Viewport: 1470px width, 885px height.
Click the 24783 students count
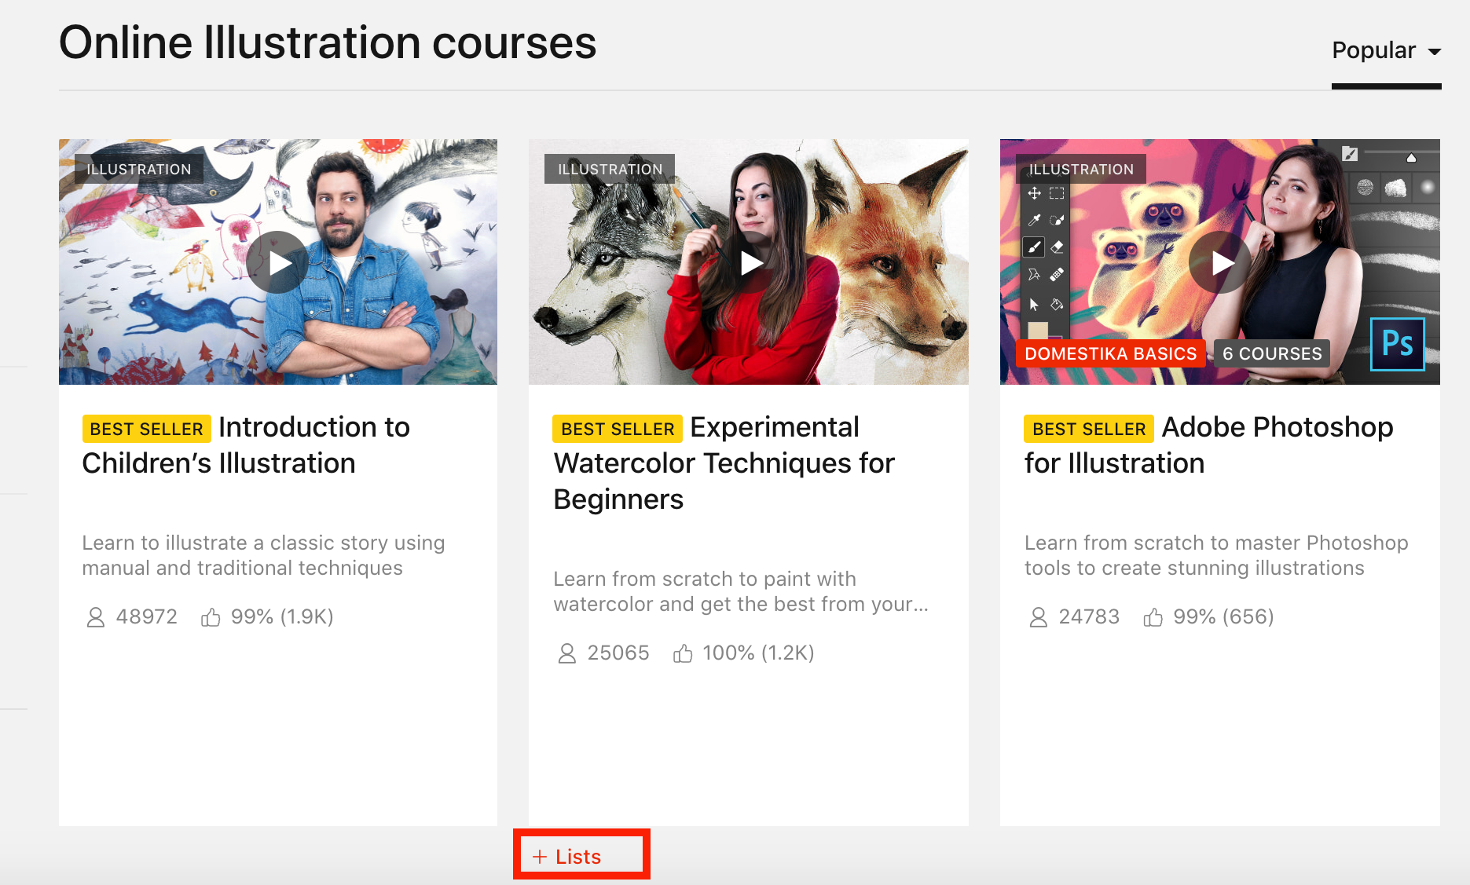click(1089, 616)
